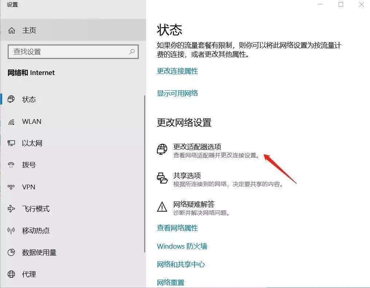Open 共享选项
370x288 pixels.
220,179
